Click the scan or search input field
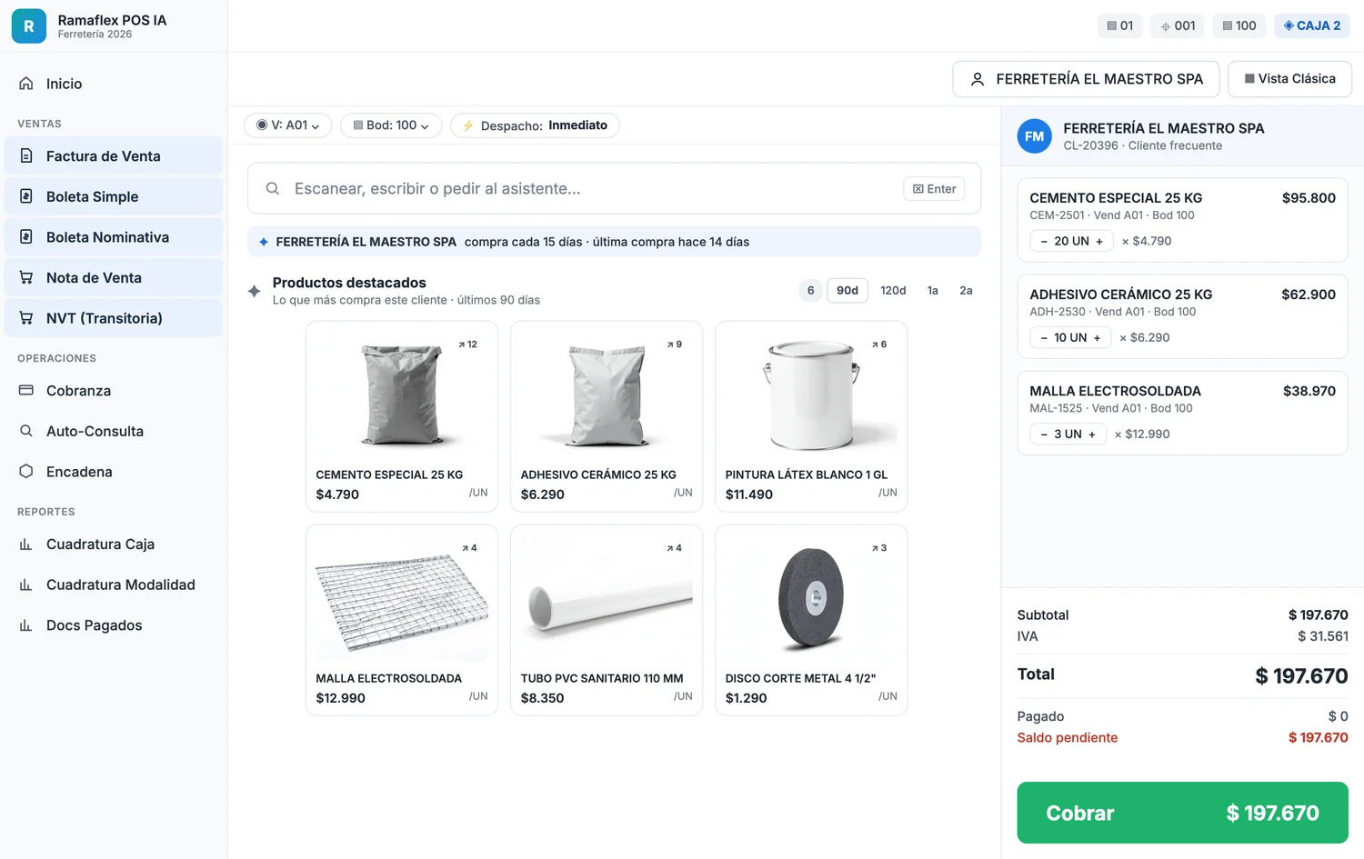 coord(614,188)
